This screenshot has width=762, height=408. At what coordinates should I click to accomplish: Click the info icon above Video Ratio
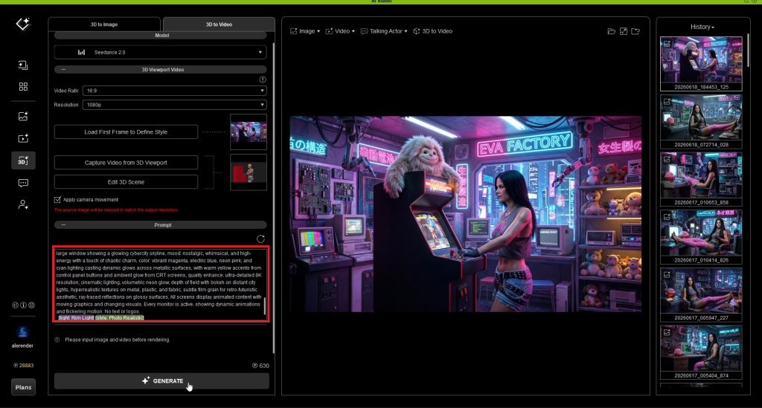[x=263, y=80]
